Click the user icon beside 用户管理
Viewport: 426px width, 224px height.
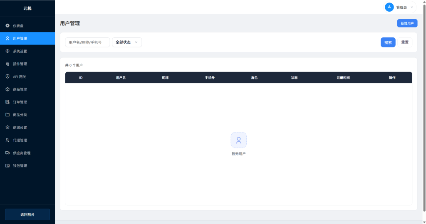(x=7, y=38)
